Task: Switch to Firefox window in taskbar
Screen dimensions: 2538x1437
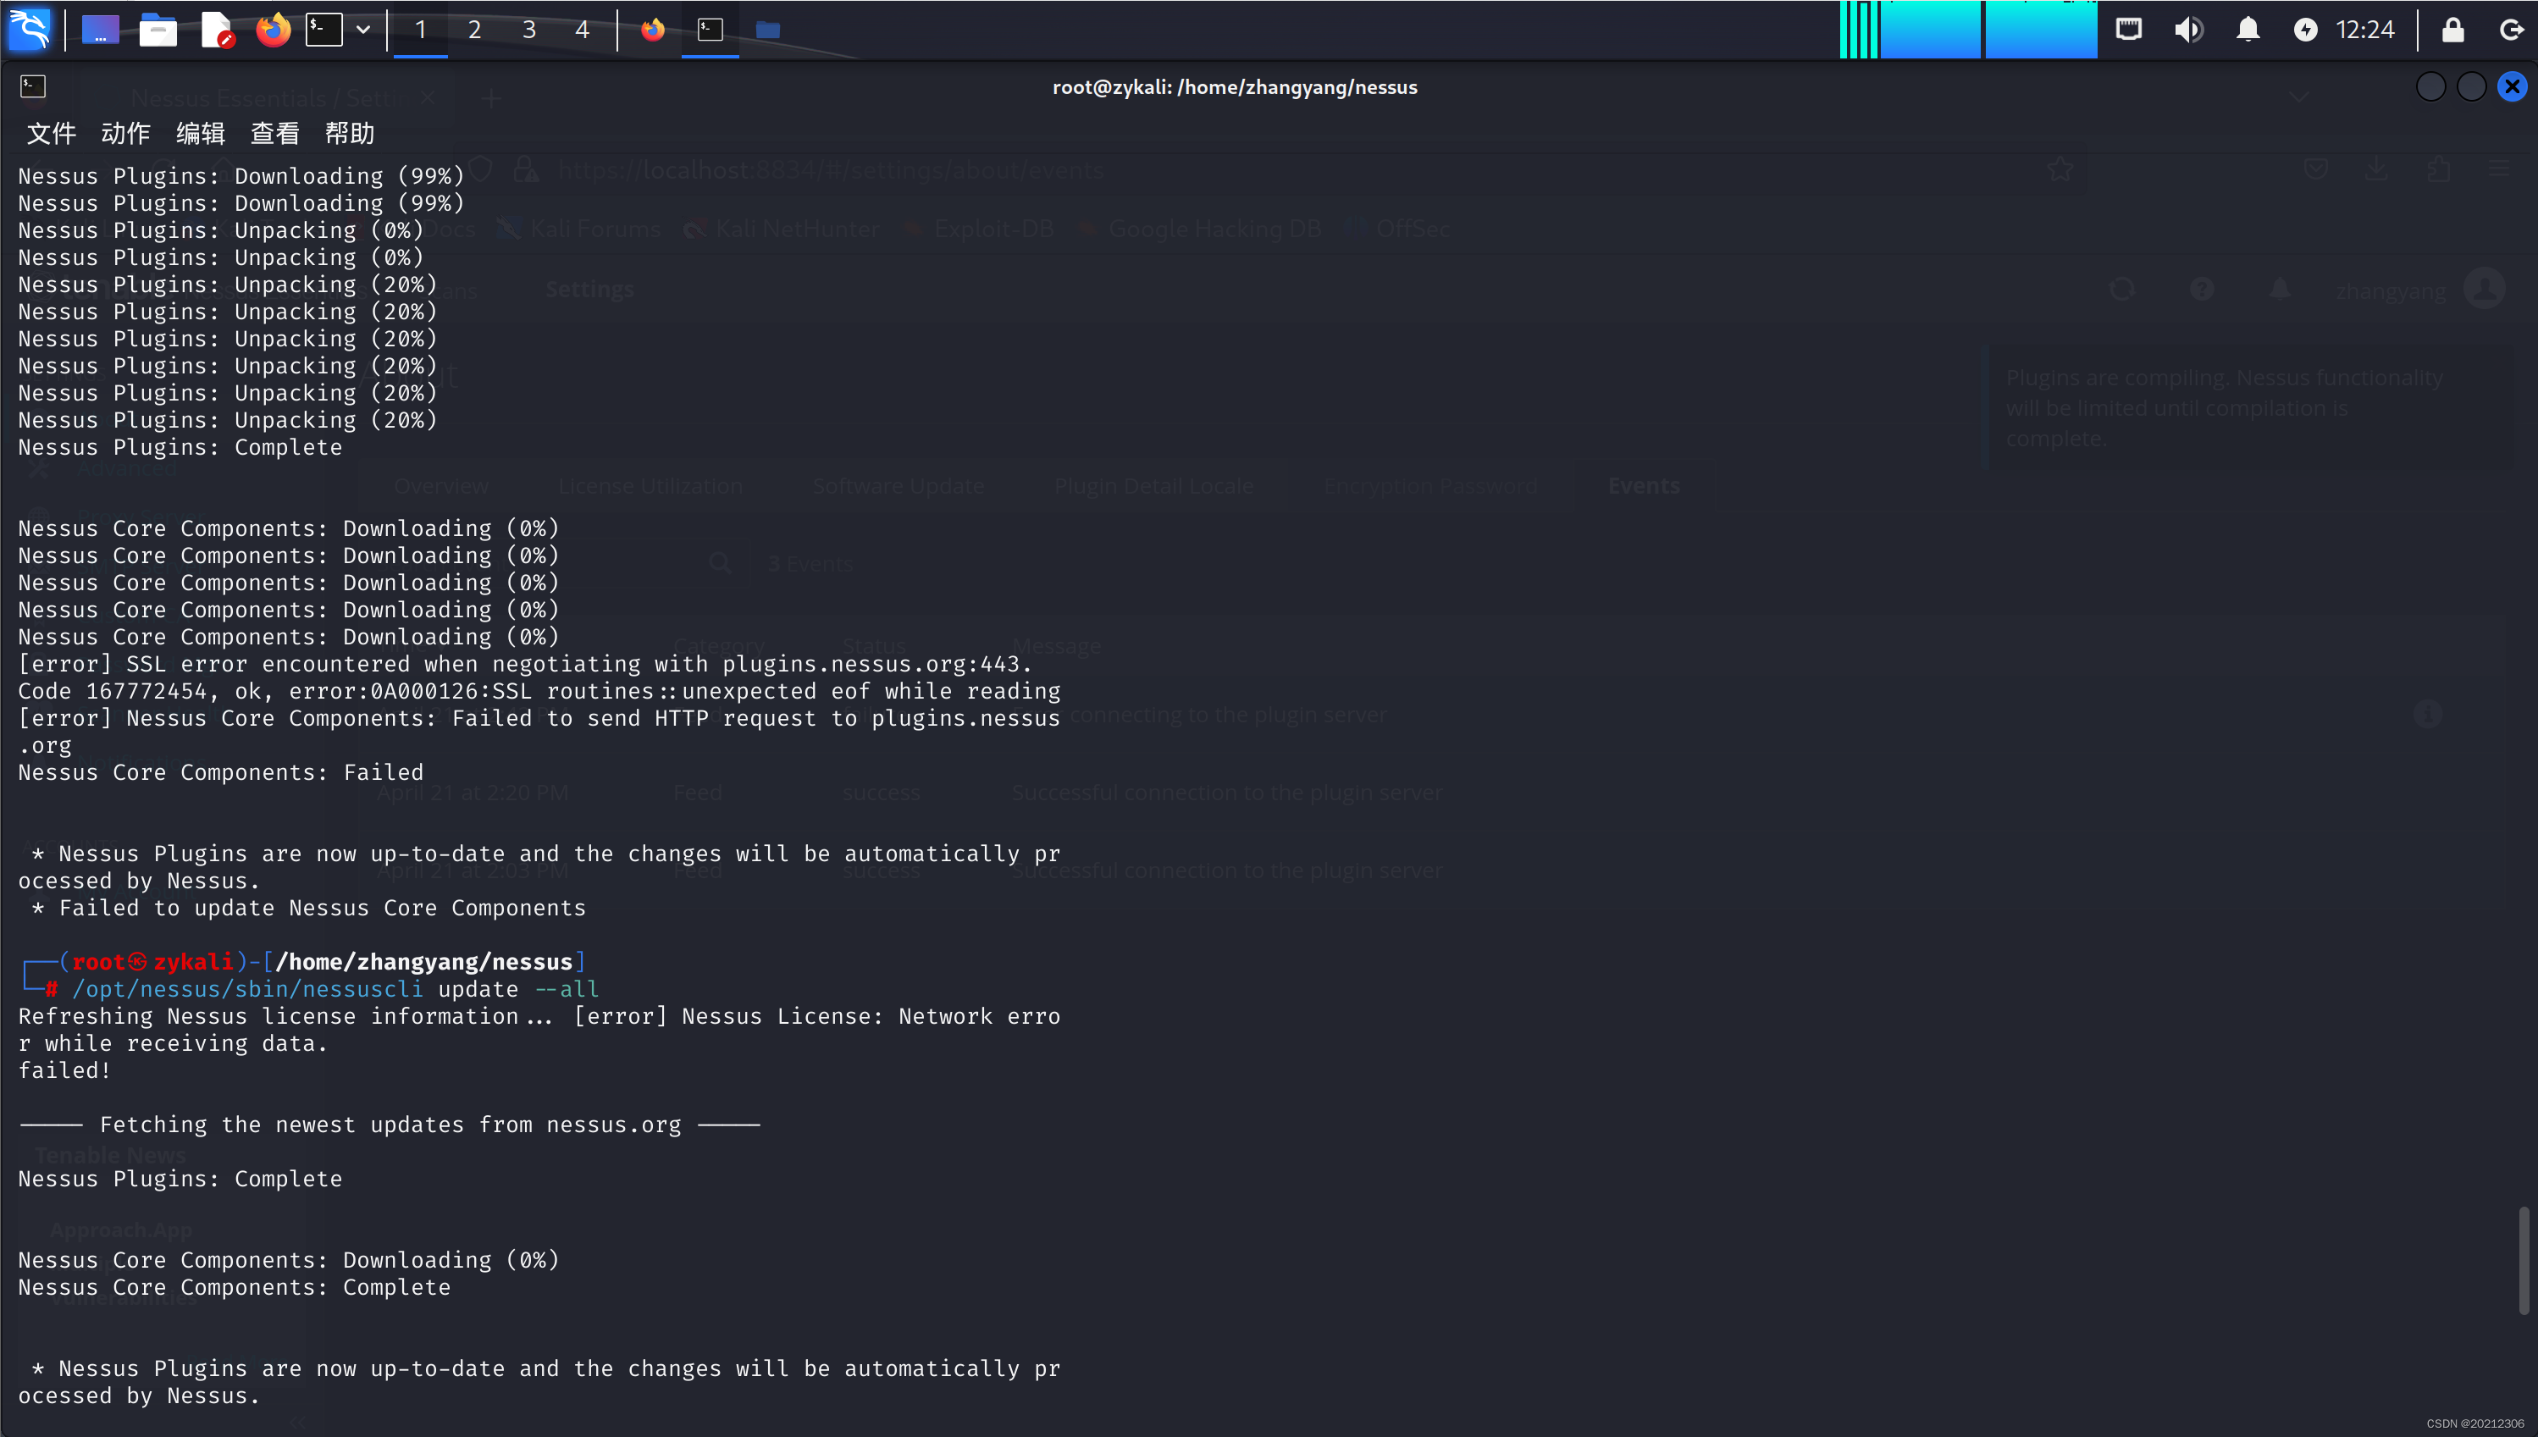Action: point(652,30)
